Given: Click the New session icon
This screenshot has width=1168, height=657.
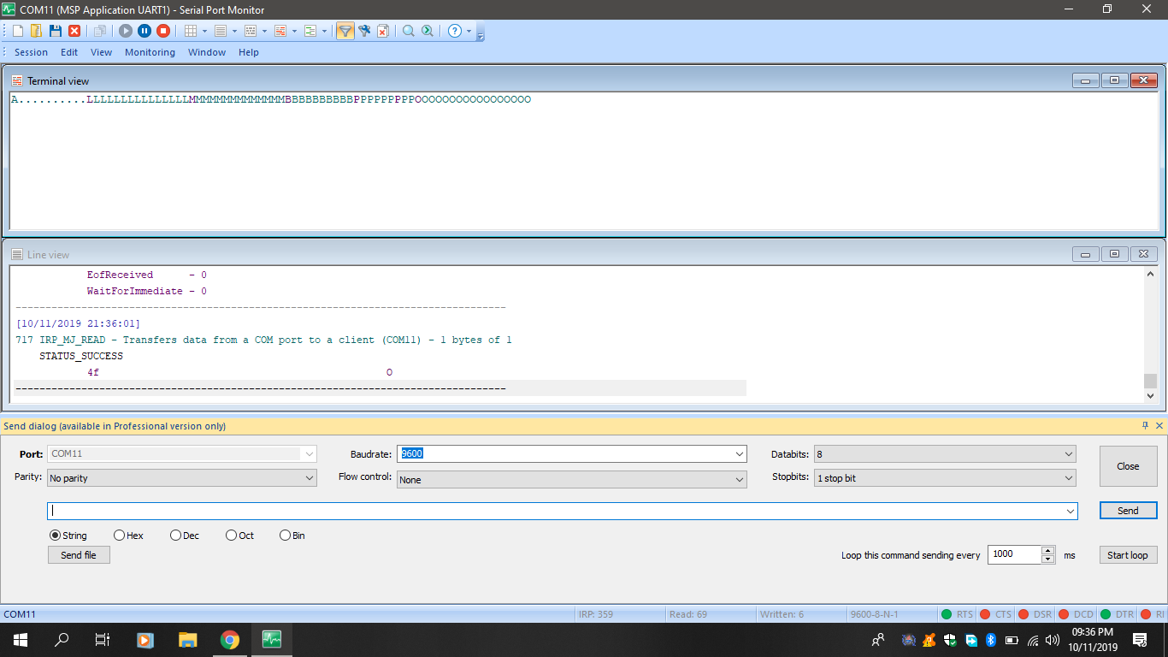Looking at the screenshot, I should (x=18, y=31).
